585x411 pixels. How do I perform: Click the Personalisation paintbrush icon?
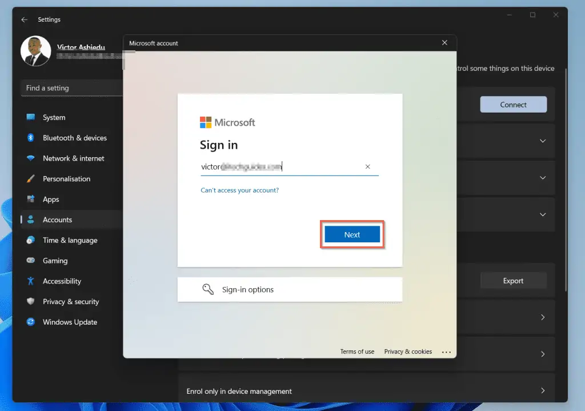pyautogui.click(x=31, y=179)
